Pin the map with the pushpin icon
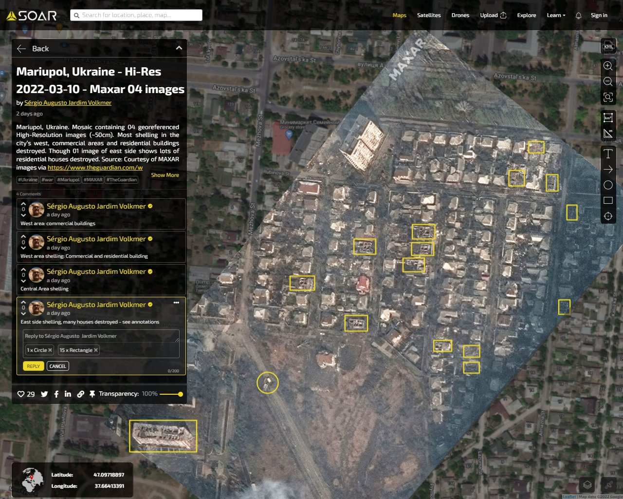The height and width of the screenshot is (499, 623). point(92,394)
